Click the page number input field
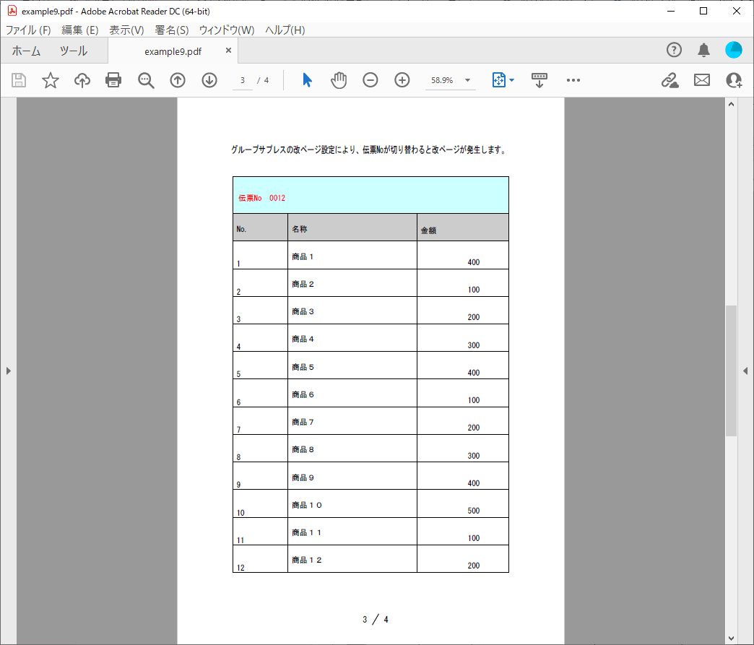 coord(243,80)
